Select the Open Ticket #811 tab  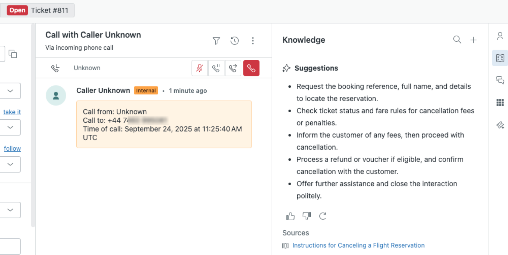[x=37, y=10]
